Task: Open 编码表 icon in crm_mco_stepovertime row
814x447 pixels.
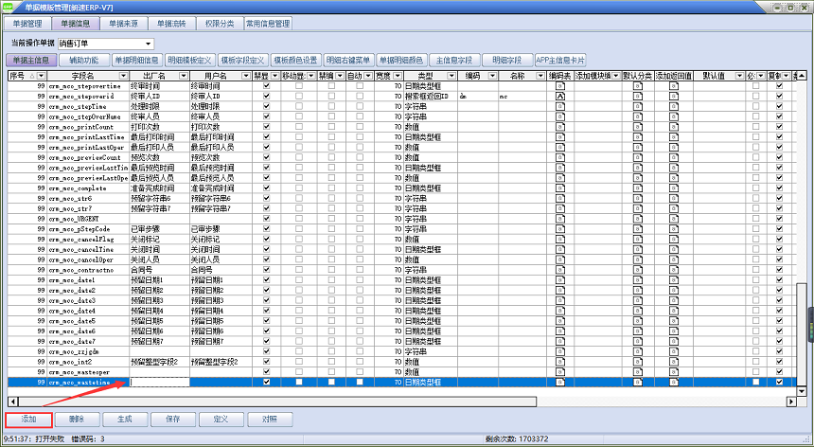Action: (x=560, y=86)
